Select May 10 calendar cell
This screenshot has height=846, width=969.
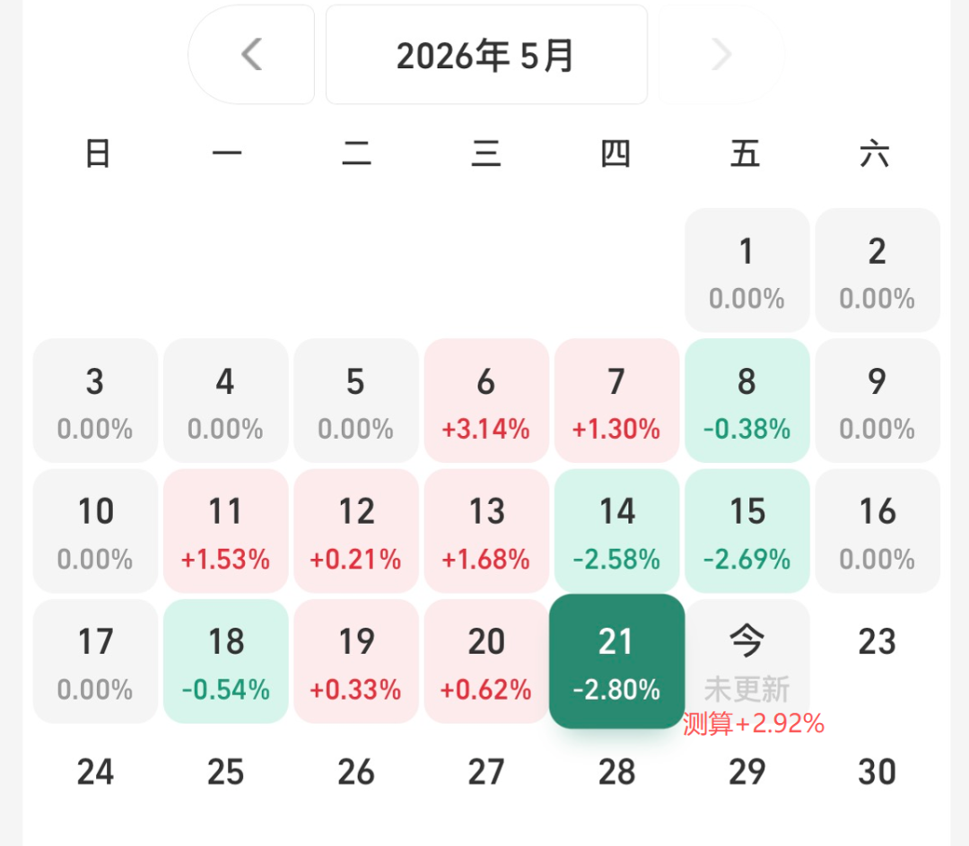tap(95, 531)
